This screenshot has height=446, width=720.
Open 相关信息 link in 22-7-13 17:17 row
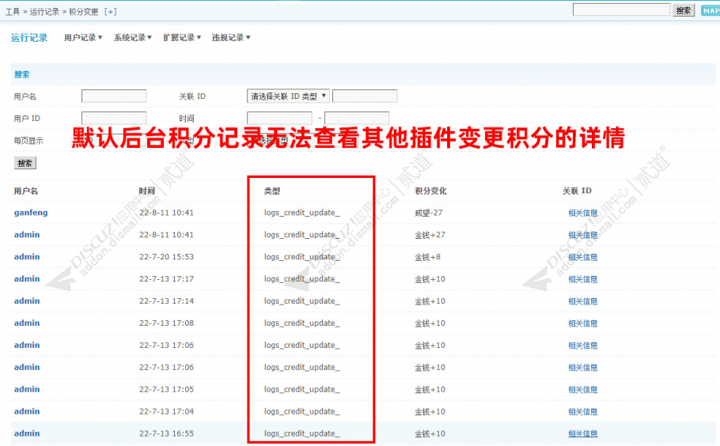(582, 279)
